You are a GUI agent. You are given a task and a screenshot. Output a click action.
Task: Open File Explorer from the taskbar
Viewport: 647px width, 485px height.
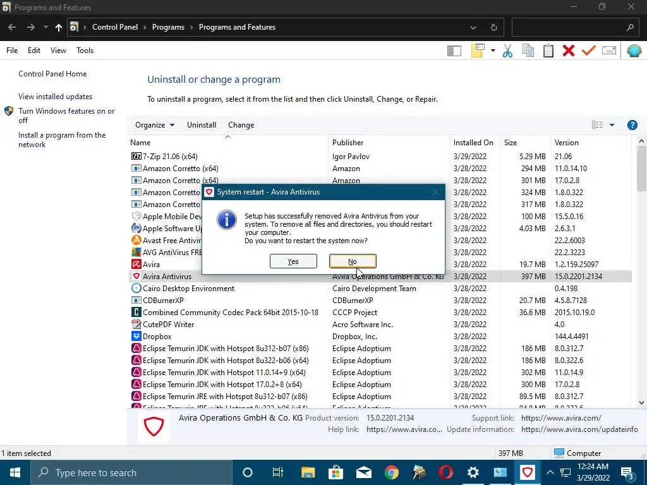308,472
